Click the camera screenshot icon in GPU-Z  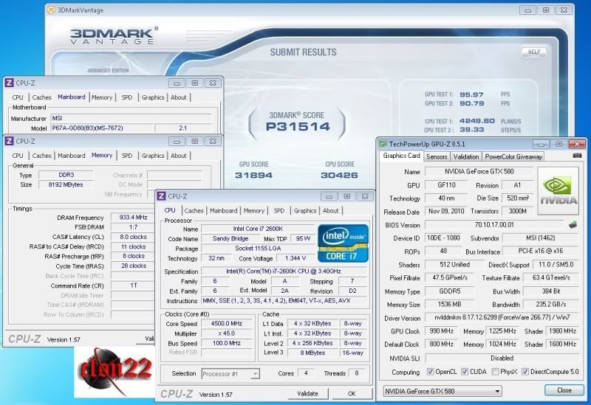(x=577, y=156)
